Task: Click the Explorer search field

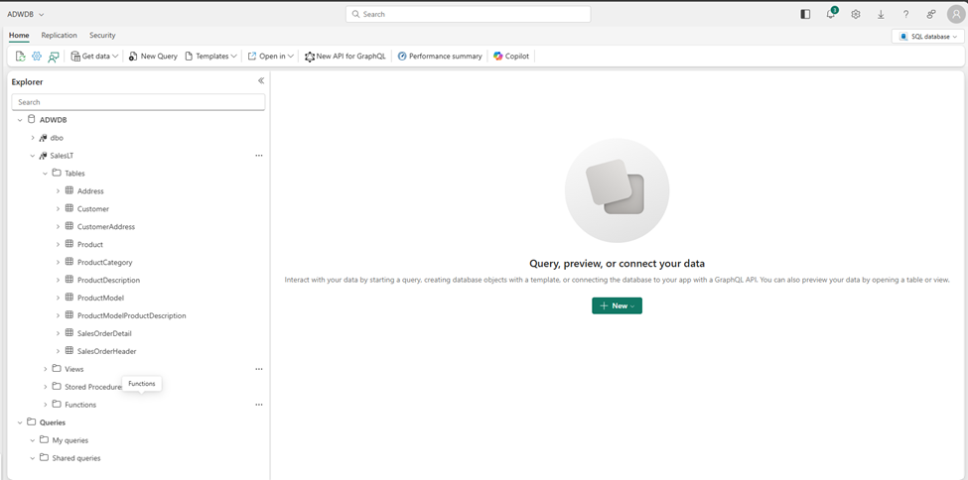Action: (138, 102)
